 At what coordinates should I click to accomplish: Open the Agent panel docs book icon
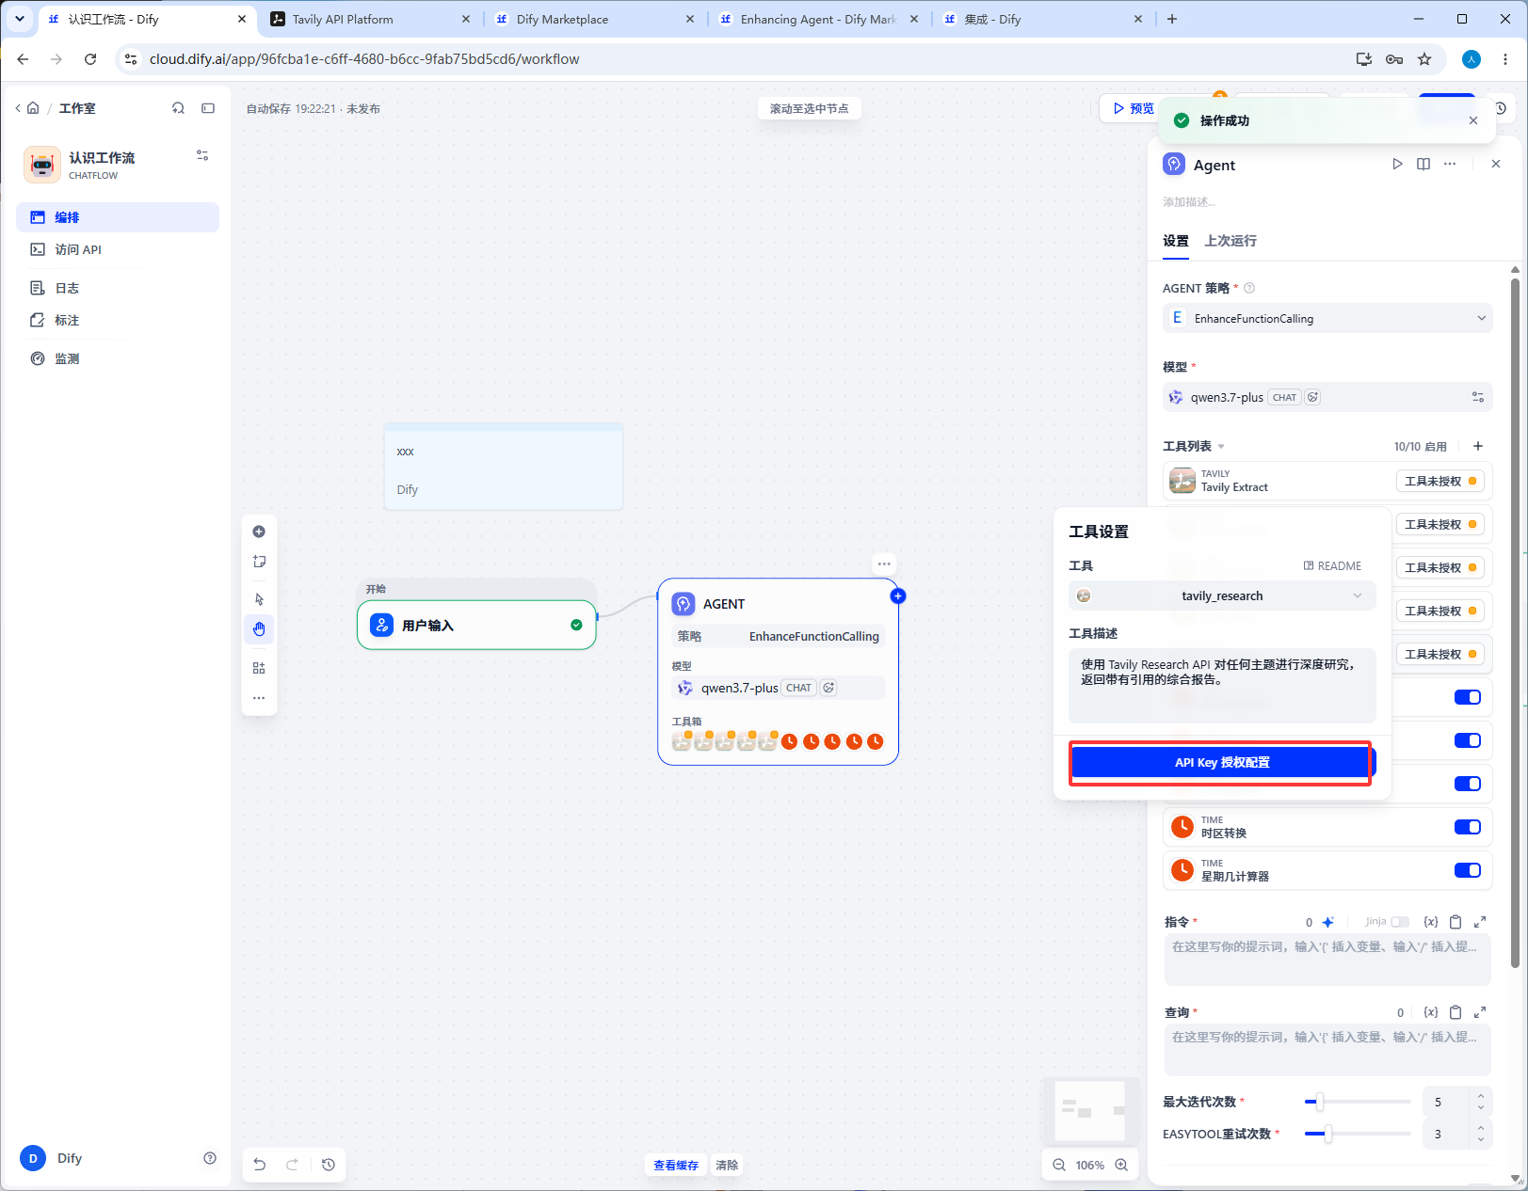coord(1423,164)
